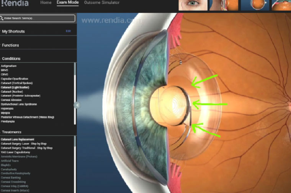Collapse the sidebar with the arrow handle
The width and height of the screenshot is (291, 193).
[x=77, y=105]
